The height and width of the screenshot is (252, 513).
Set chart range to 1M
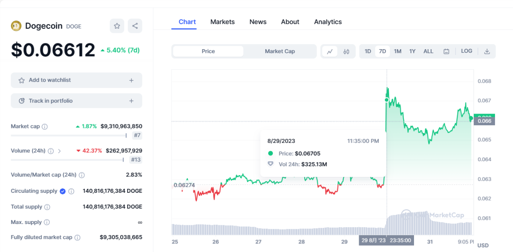398,52
